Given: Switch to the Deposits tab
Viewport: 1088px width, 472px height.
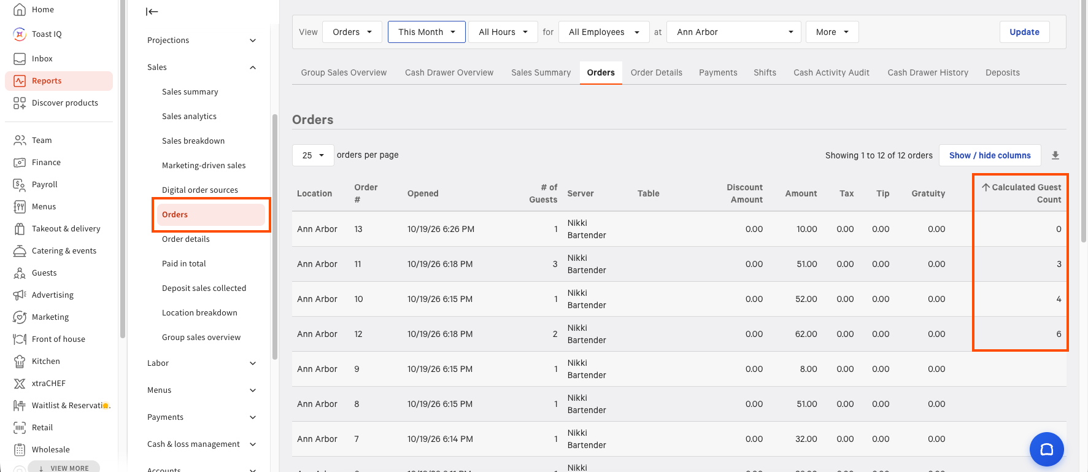Looking at the screenshot, I should (1003, 72).
